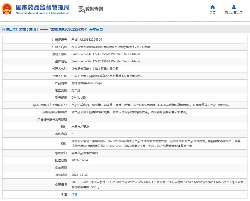
Task: Click the home house icon
Action: (212, 7)
